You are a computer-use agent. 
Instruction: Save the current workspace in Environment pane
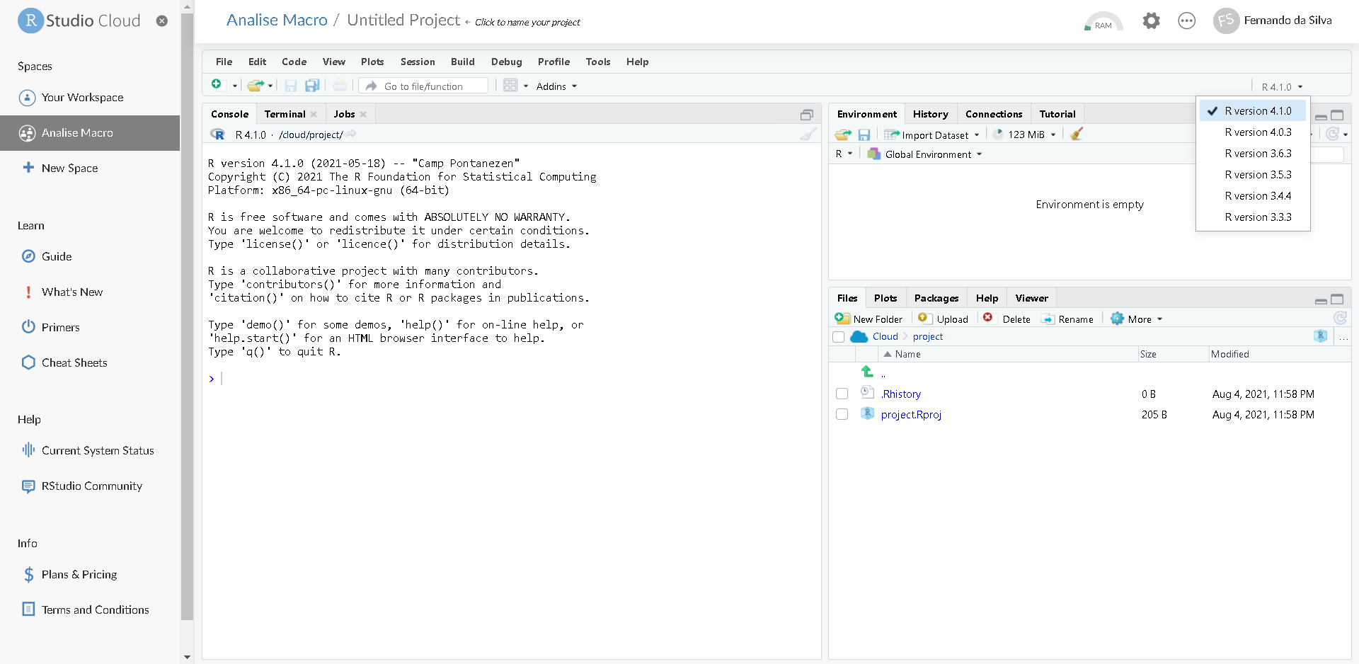coord(864,134)
